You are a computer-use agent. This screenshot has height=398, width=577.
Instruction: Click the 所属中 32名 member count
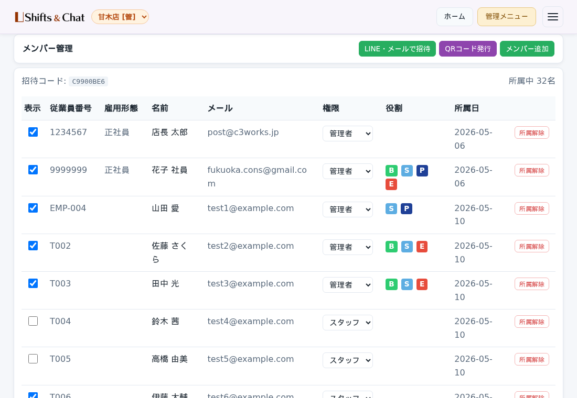532,81
